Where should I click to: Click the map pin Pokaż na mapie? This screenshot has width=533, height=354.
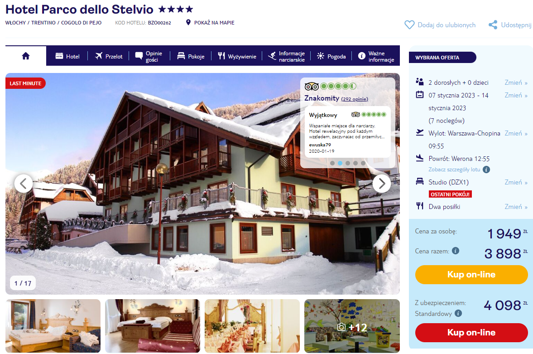tap(188, 23)
